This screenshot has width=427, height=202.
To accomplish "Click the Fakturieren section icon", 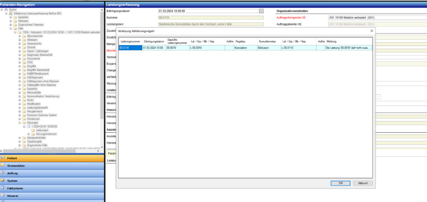I will point(2,188).
